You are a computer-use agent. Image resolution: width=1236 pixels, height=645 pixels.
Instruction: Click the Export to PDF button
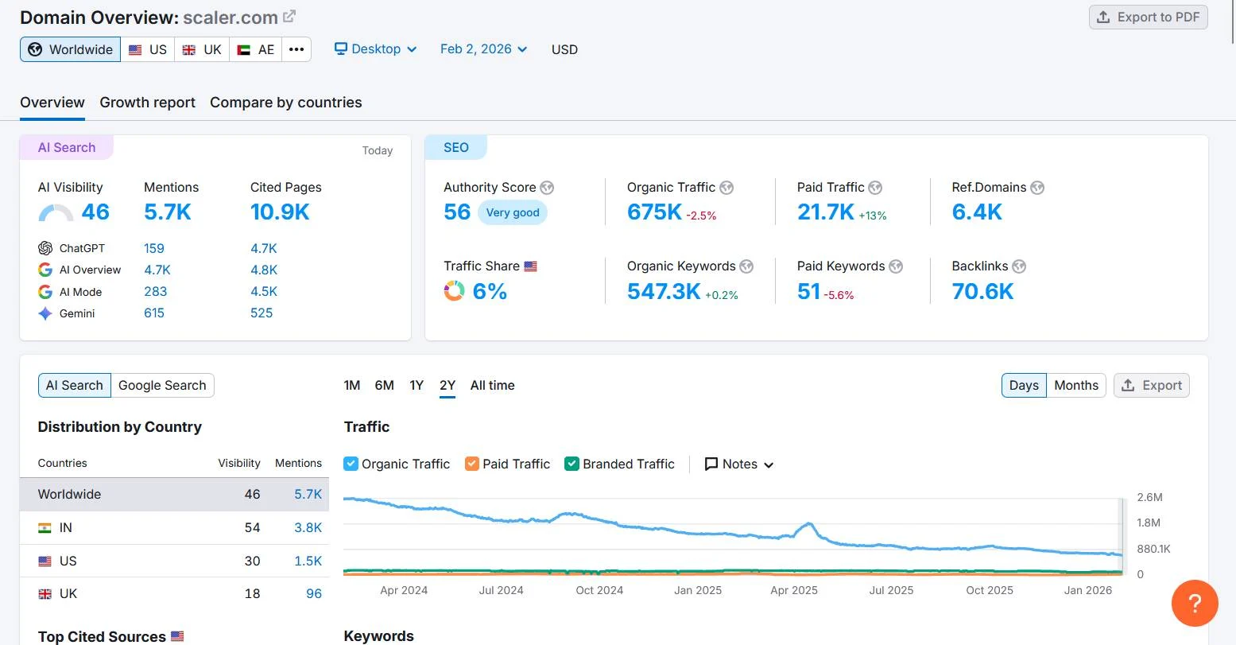click(1148, 17)
